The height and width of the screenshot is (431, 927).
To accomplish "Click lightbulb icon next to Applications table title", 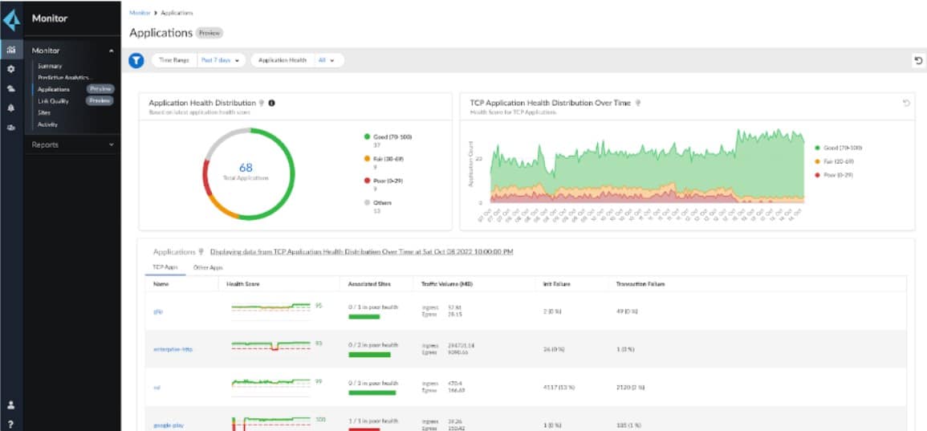I will tap(201, 251).
